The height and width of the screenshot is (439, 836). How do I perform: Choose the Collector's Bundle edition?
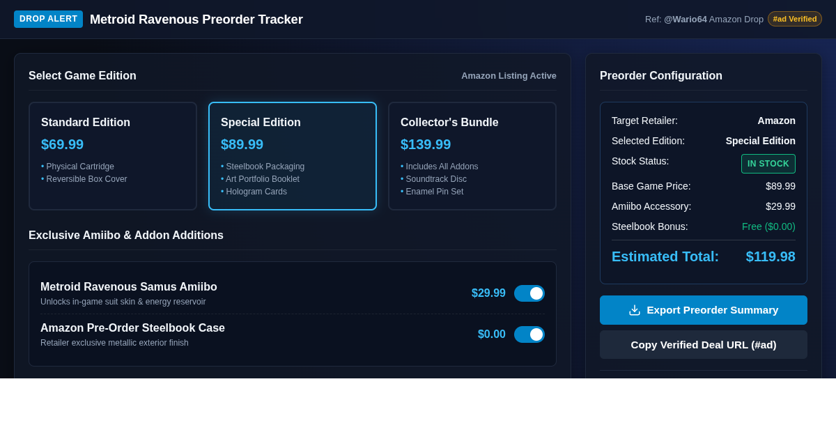472,156
